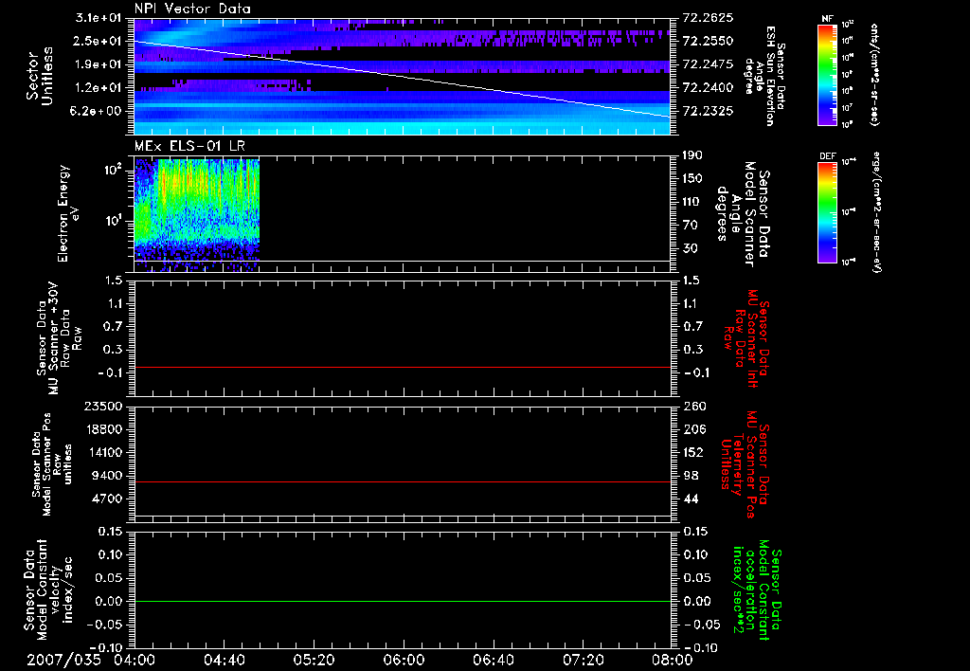Screen dimensions: 970x671
Task: Click the 1.9e+01 sector tick value
Action: [x=98, y=64]
